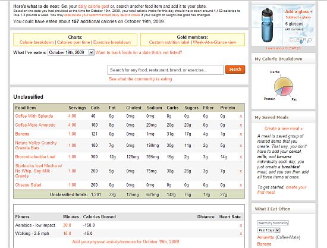Viewport: 327px width, 248px height.
Task: Open See what the community is eating
Action: [x=140, y=79]
